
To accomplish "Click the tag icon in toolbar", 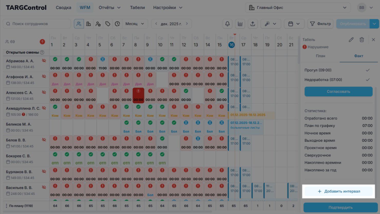I will (108, 24).
